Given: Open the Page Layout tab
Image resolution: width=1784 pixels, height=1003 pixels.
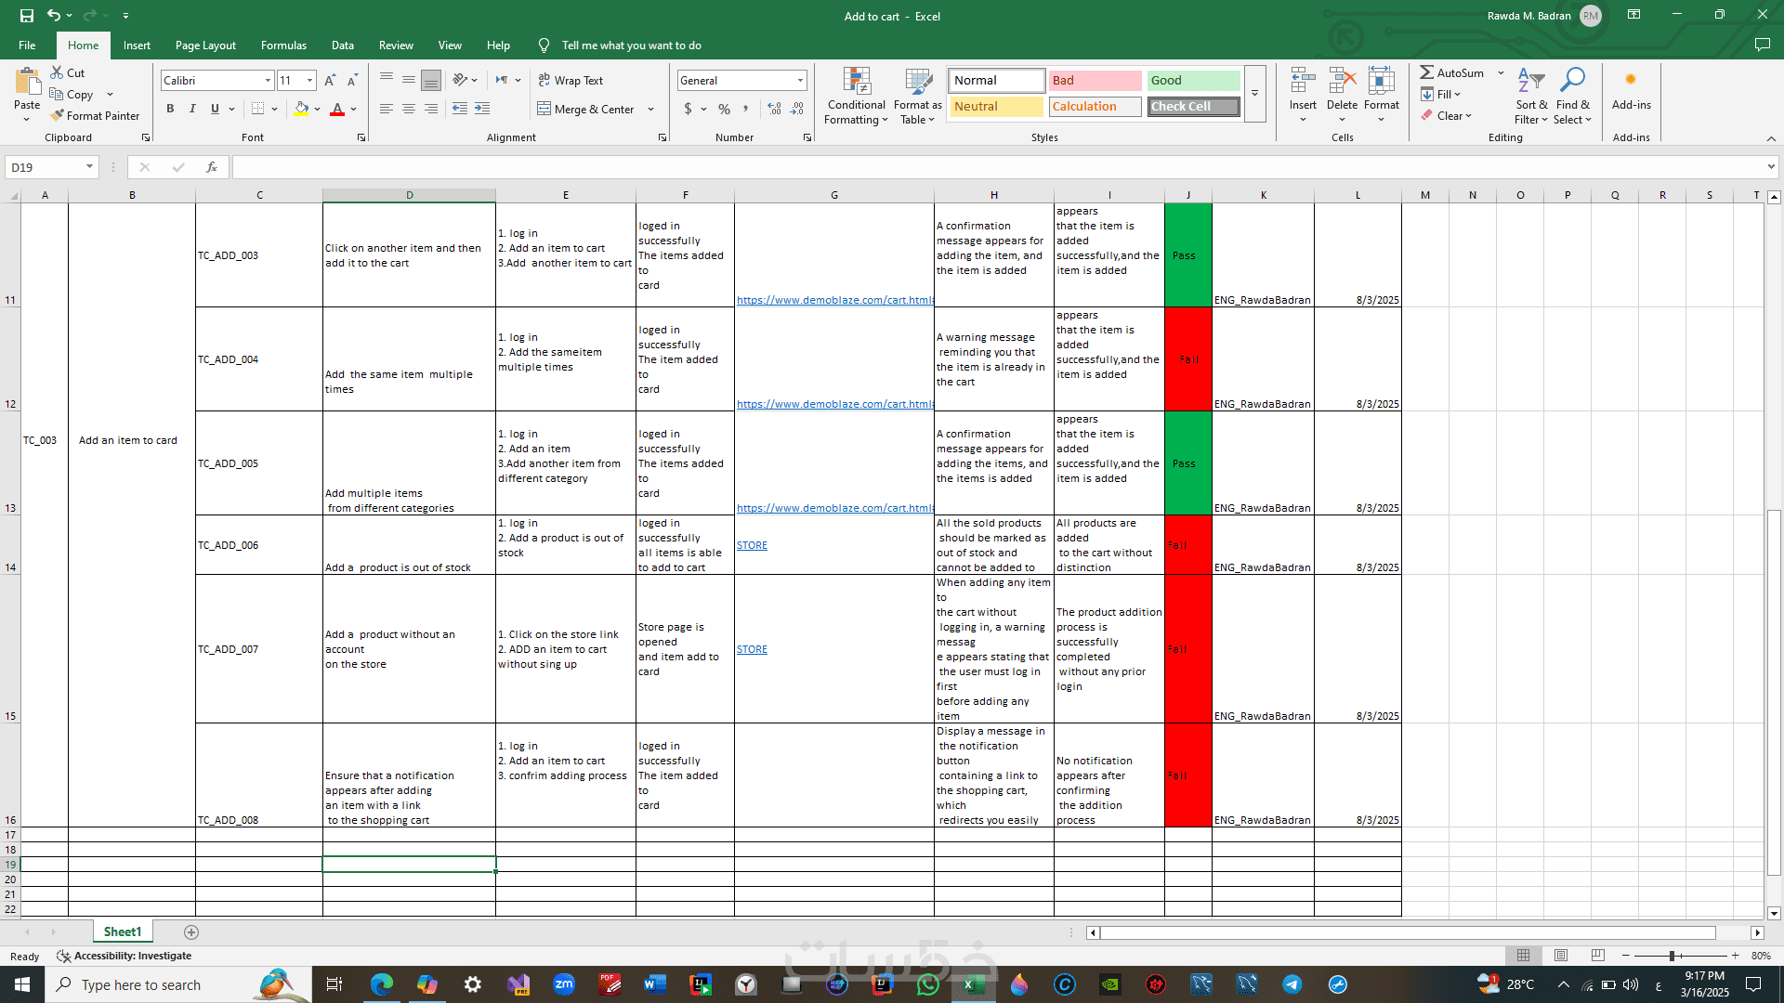Looking at the screenshot, I should pos(205,46).
